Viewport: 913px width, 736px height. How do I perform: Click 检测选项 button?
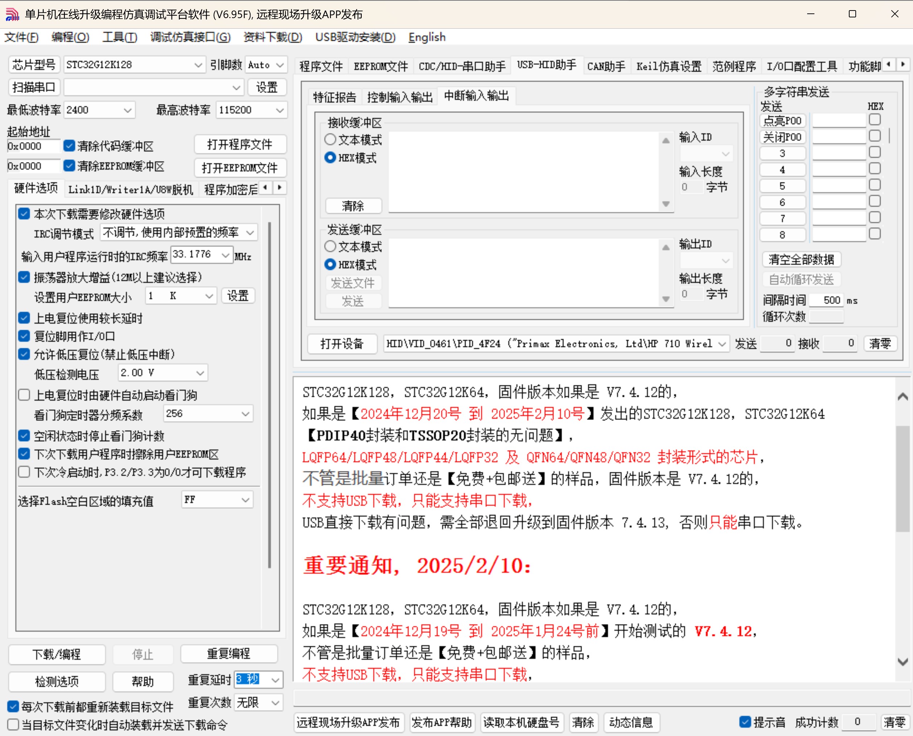tap(57, 681)
